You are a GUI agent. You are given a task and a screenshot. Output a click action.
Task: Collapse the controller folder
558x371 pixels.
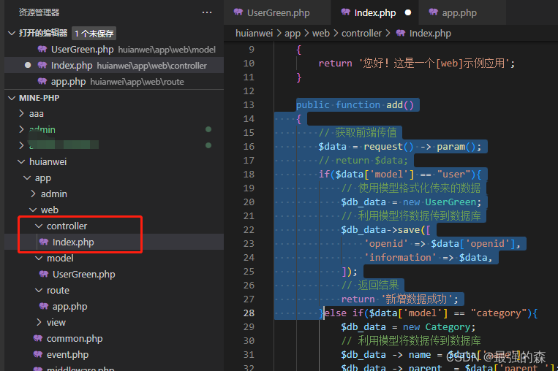tap(39, 226)
